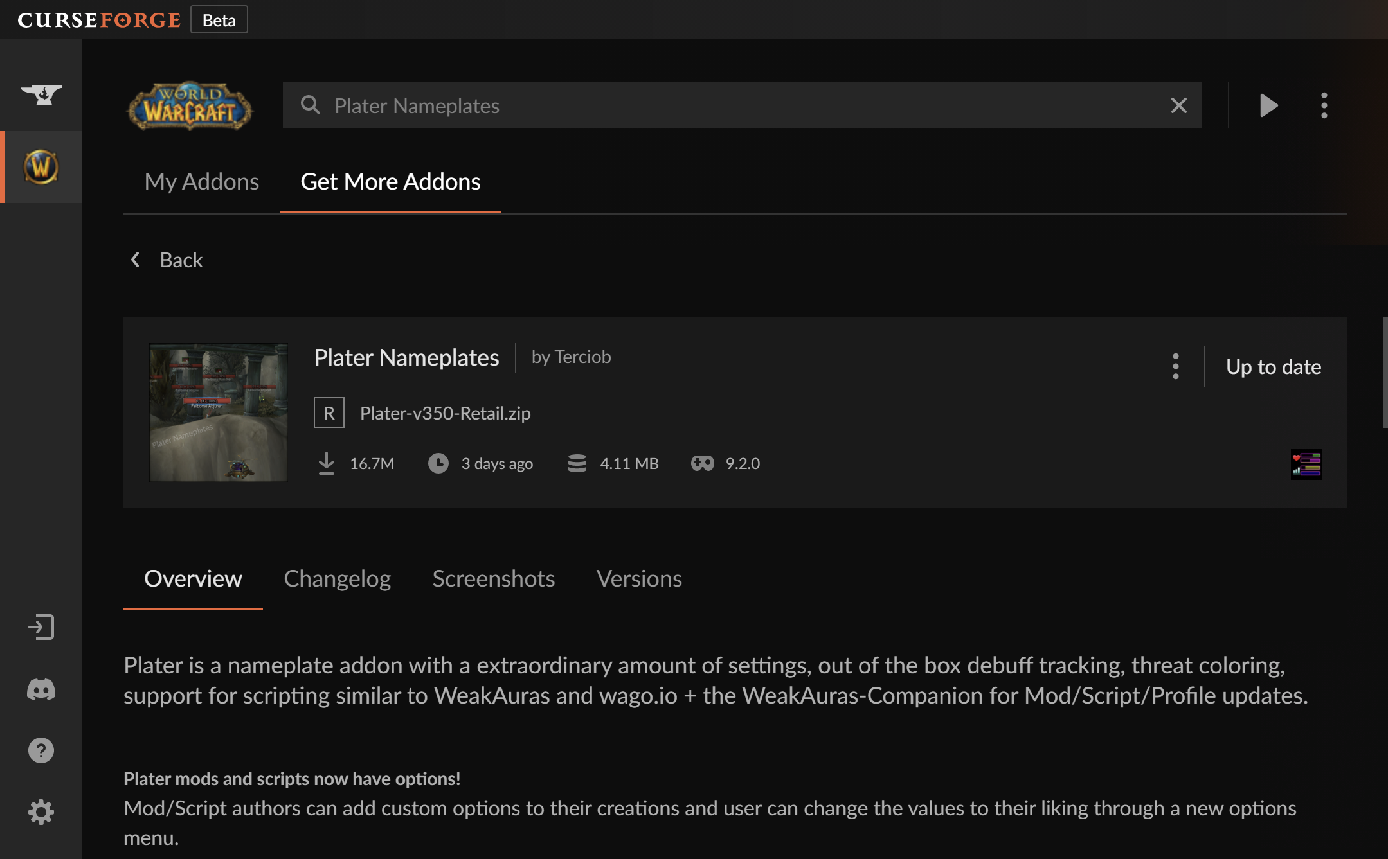Click author name Terciob
The height and width of the screenshot is (859, 1388).
tap(582, 357)
